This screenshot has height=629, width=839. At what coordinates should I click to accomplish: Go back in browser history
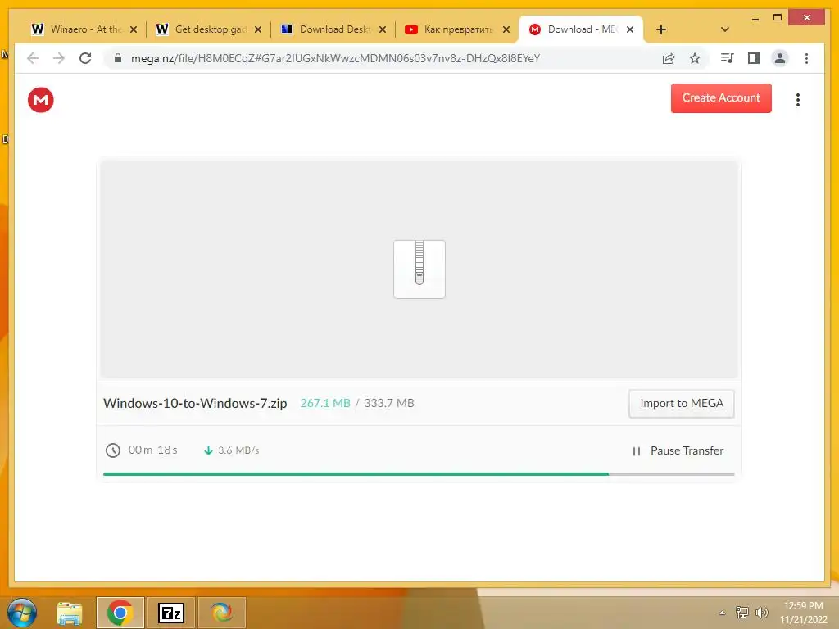click(x=33, y=58)
